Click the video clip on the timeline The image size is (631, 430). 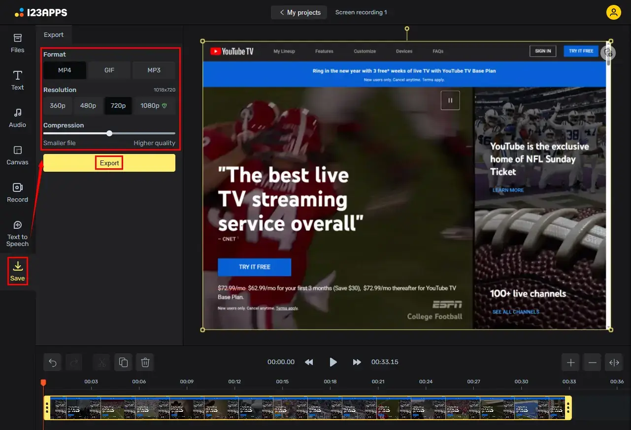point(308,408)
